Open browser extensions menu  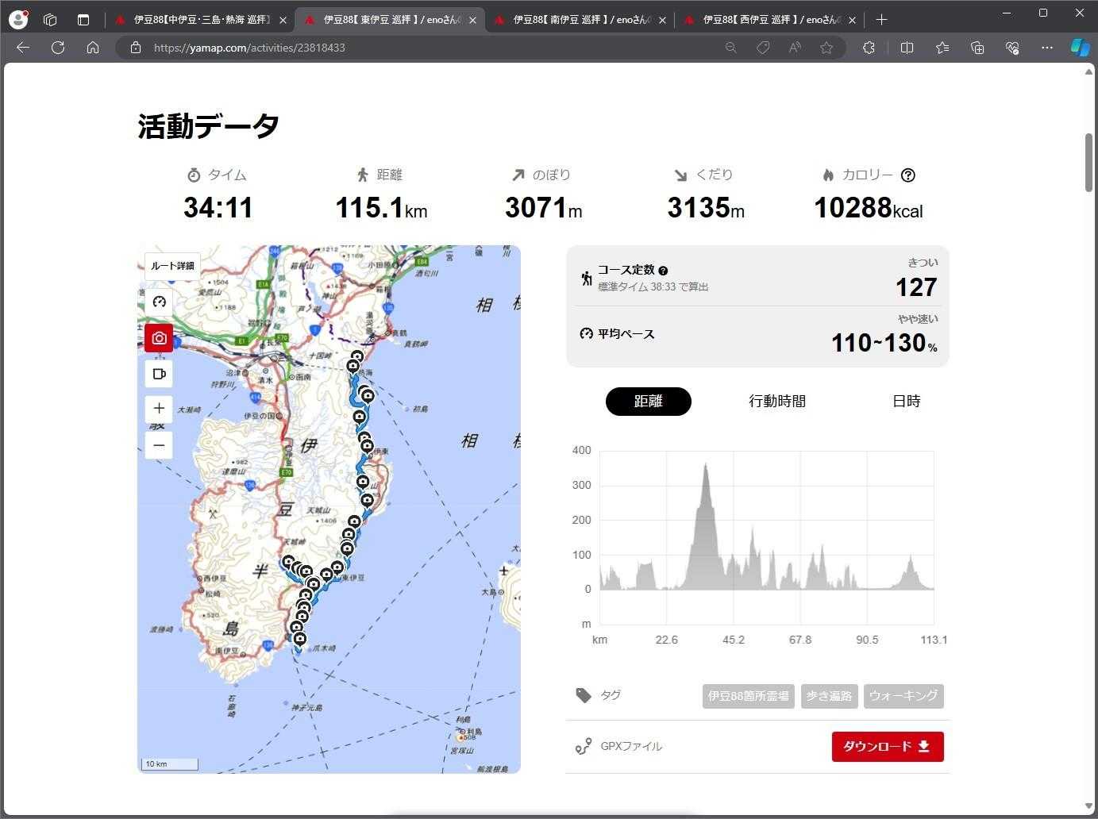coord(869,48)
